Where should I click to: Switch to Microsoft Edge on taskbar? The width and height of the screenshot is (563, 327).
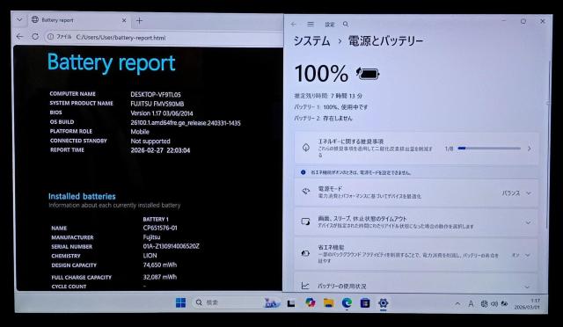347,303
